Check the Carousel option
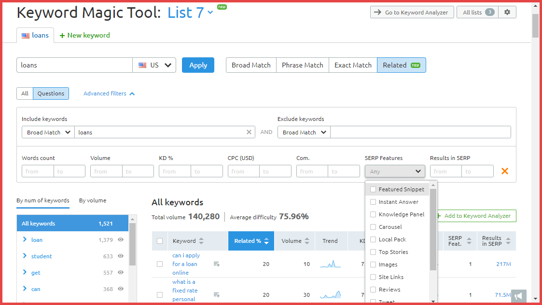This screenshot has height=305, width=542. pos(373,226)
